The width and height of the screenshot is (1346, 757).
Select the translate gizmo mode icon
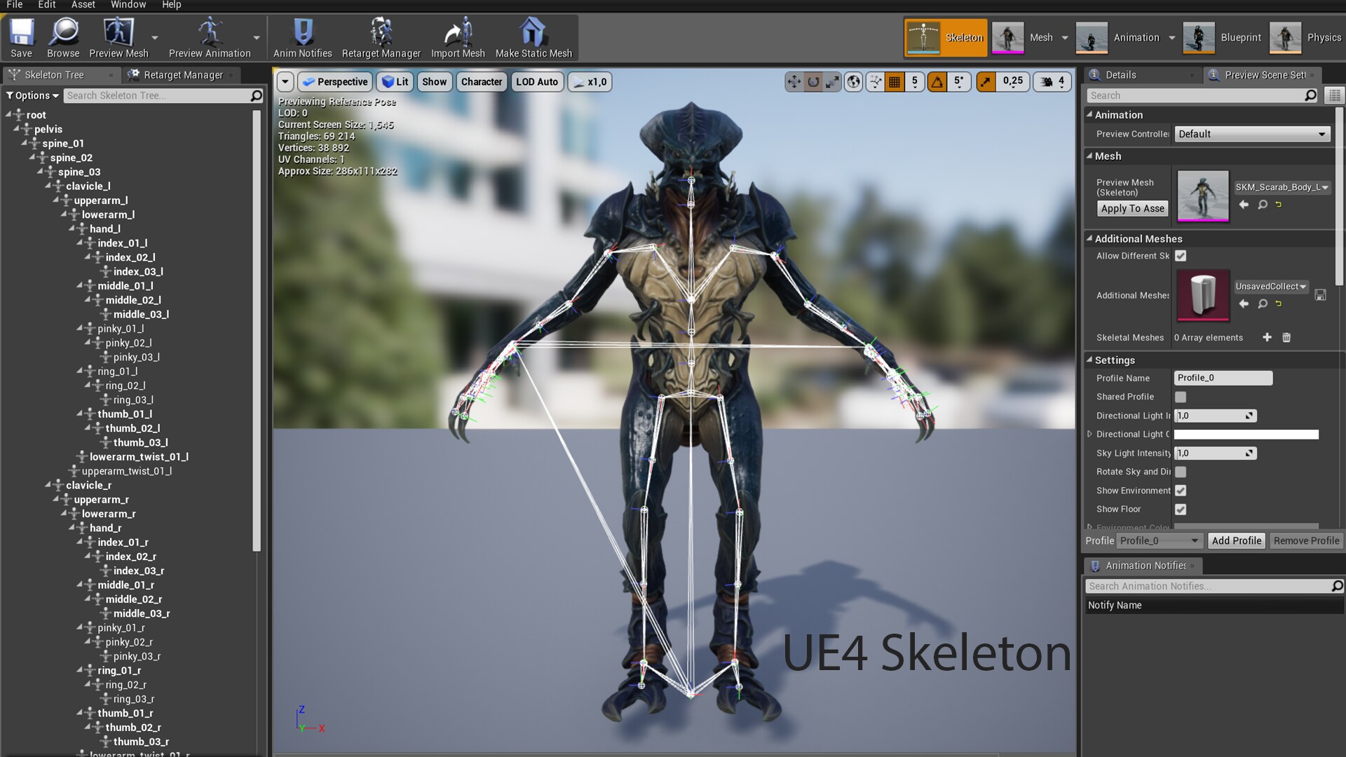[794, 82]
